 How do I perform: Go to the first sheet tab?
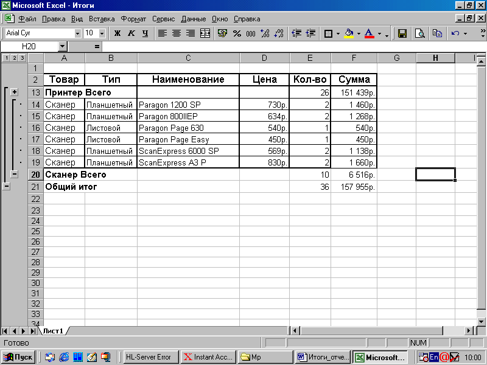tap(5, 331)
